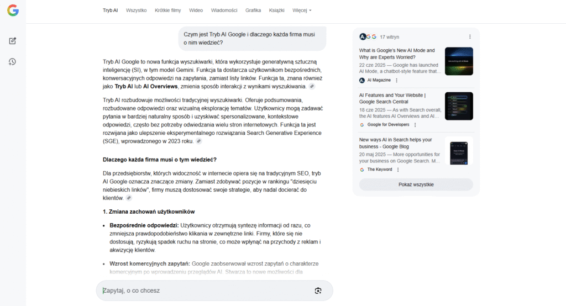Open What is Google's New AI Mode article
This screenshot has width=566, height=306.
(x=397, y=54)
